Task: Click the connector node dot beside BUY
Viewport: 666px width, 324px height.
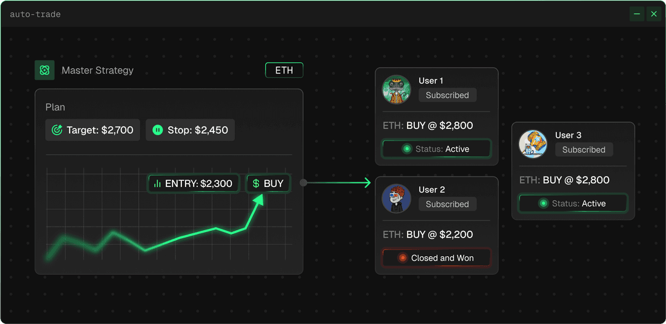Action: pyautogui.click(x=303, y=183)
